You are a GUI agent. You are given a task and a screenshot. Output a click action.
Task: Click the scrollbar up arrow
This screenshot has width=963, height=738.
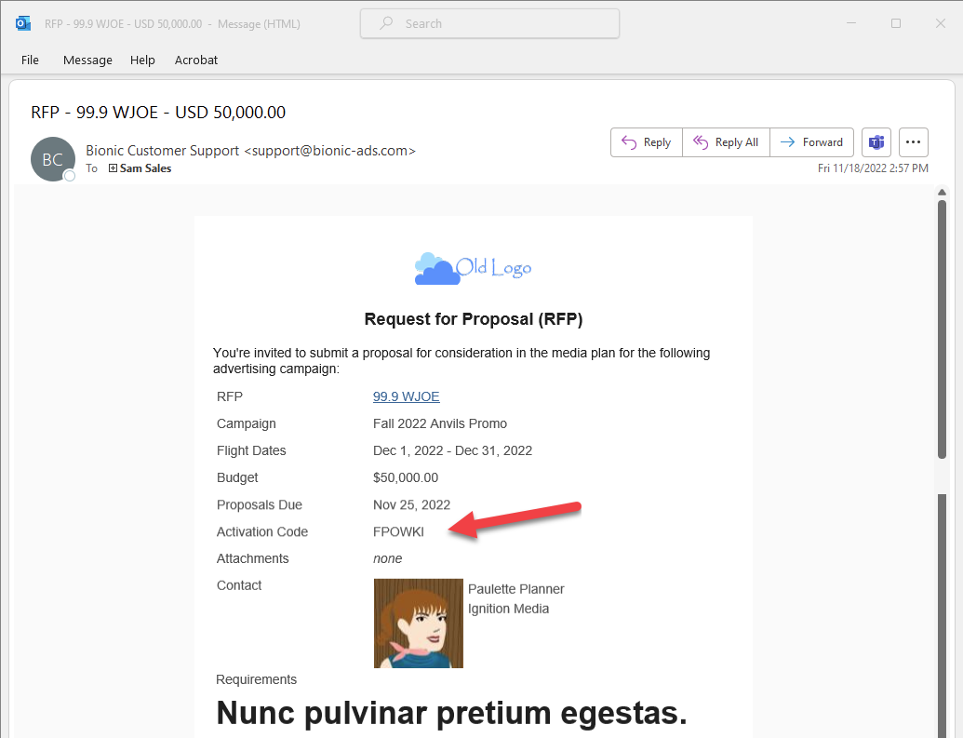tap(942, 192)
